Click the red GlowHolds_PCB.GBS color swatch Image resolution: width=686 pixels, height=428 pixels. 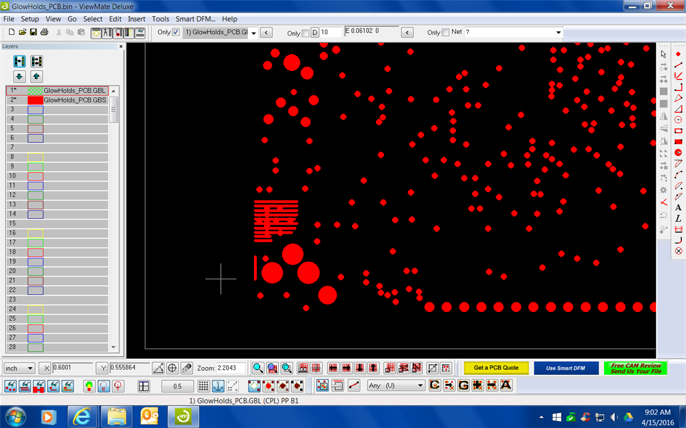click(x=35, y=100)
